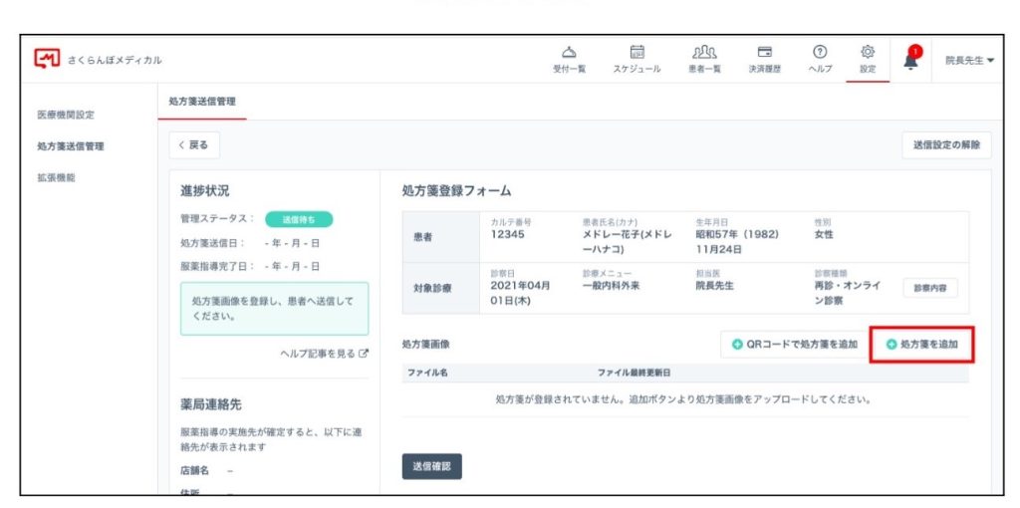1020x508 pixels.
Task: Click the 戻る back button
Action: click(x=194, y=145)
